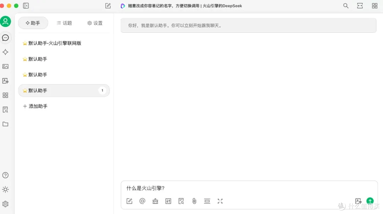Image resolution: width=383 pixels, height=214 pixels.
Task: Click the 什么是火山引擎? input field
Action: coord(249,188)
